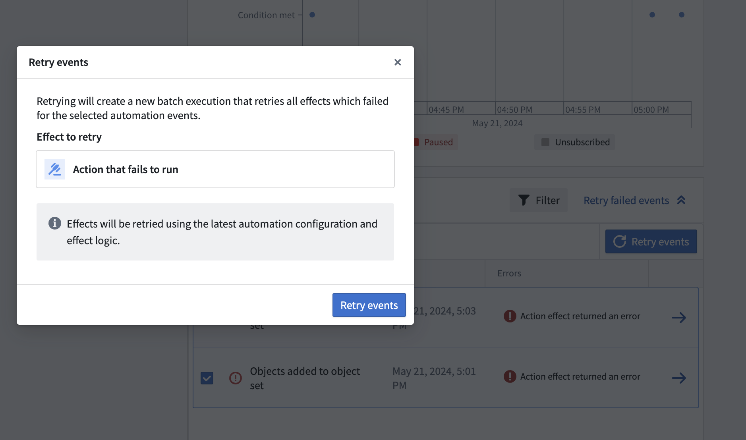This screenshot has width=746, height=440.
Task: Click 'May 21, 2024, 5:01 PM' timestamp
Action: (434, 378)
